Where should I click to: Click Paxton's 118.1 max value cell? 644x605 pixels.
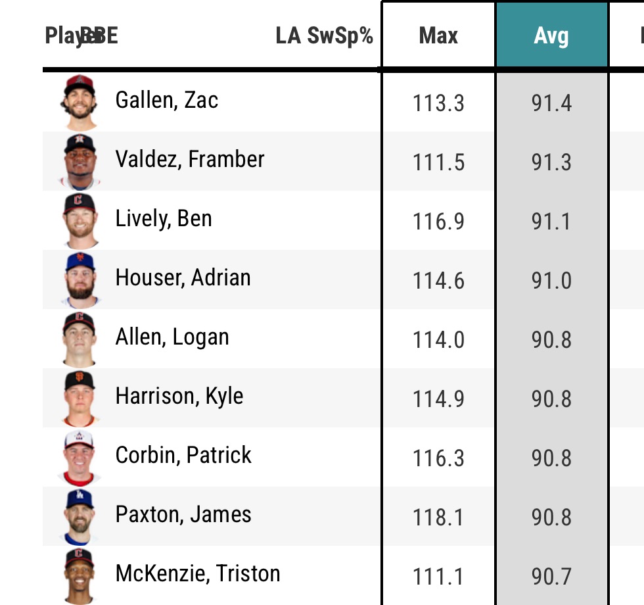pyautogui.click(x=438, y=517)
